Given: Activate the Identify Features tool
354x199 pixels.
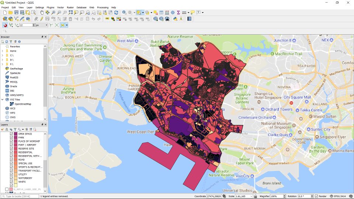Looking at the screenshot, I should (x=124, y=13).
